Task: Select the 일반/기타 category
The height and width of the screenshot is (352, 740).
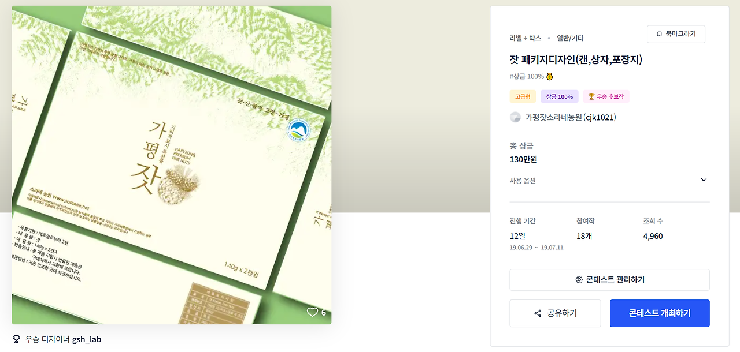Action: [x=570, y=38]
